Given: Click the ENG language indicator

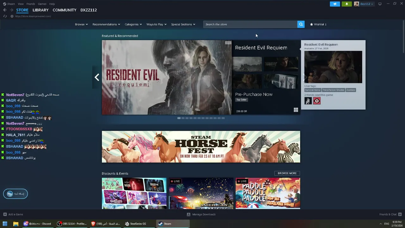Looking at the screenshot, I should pos(387,224).
